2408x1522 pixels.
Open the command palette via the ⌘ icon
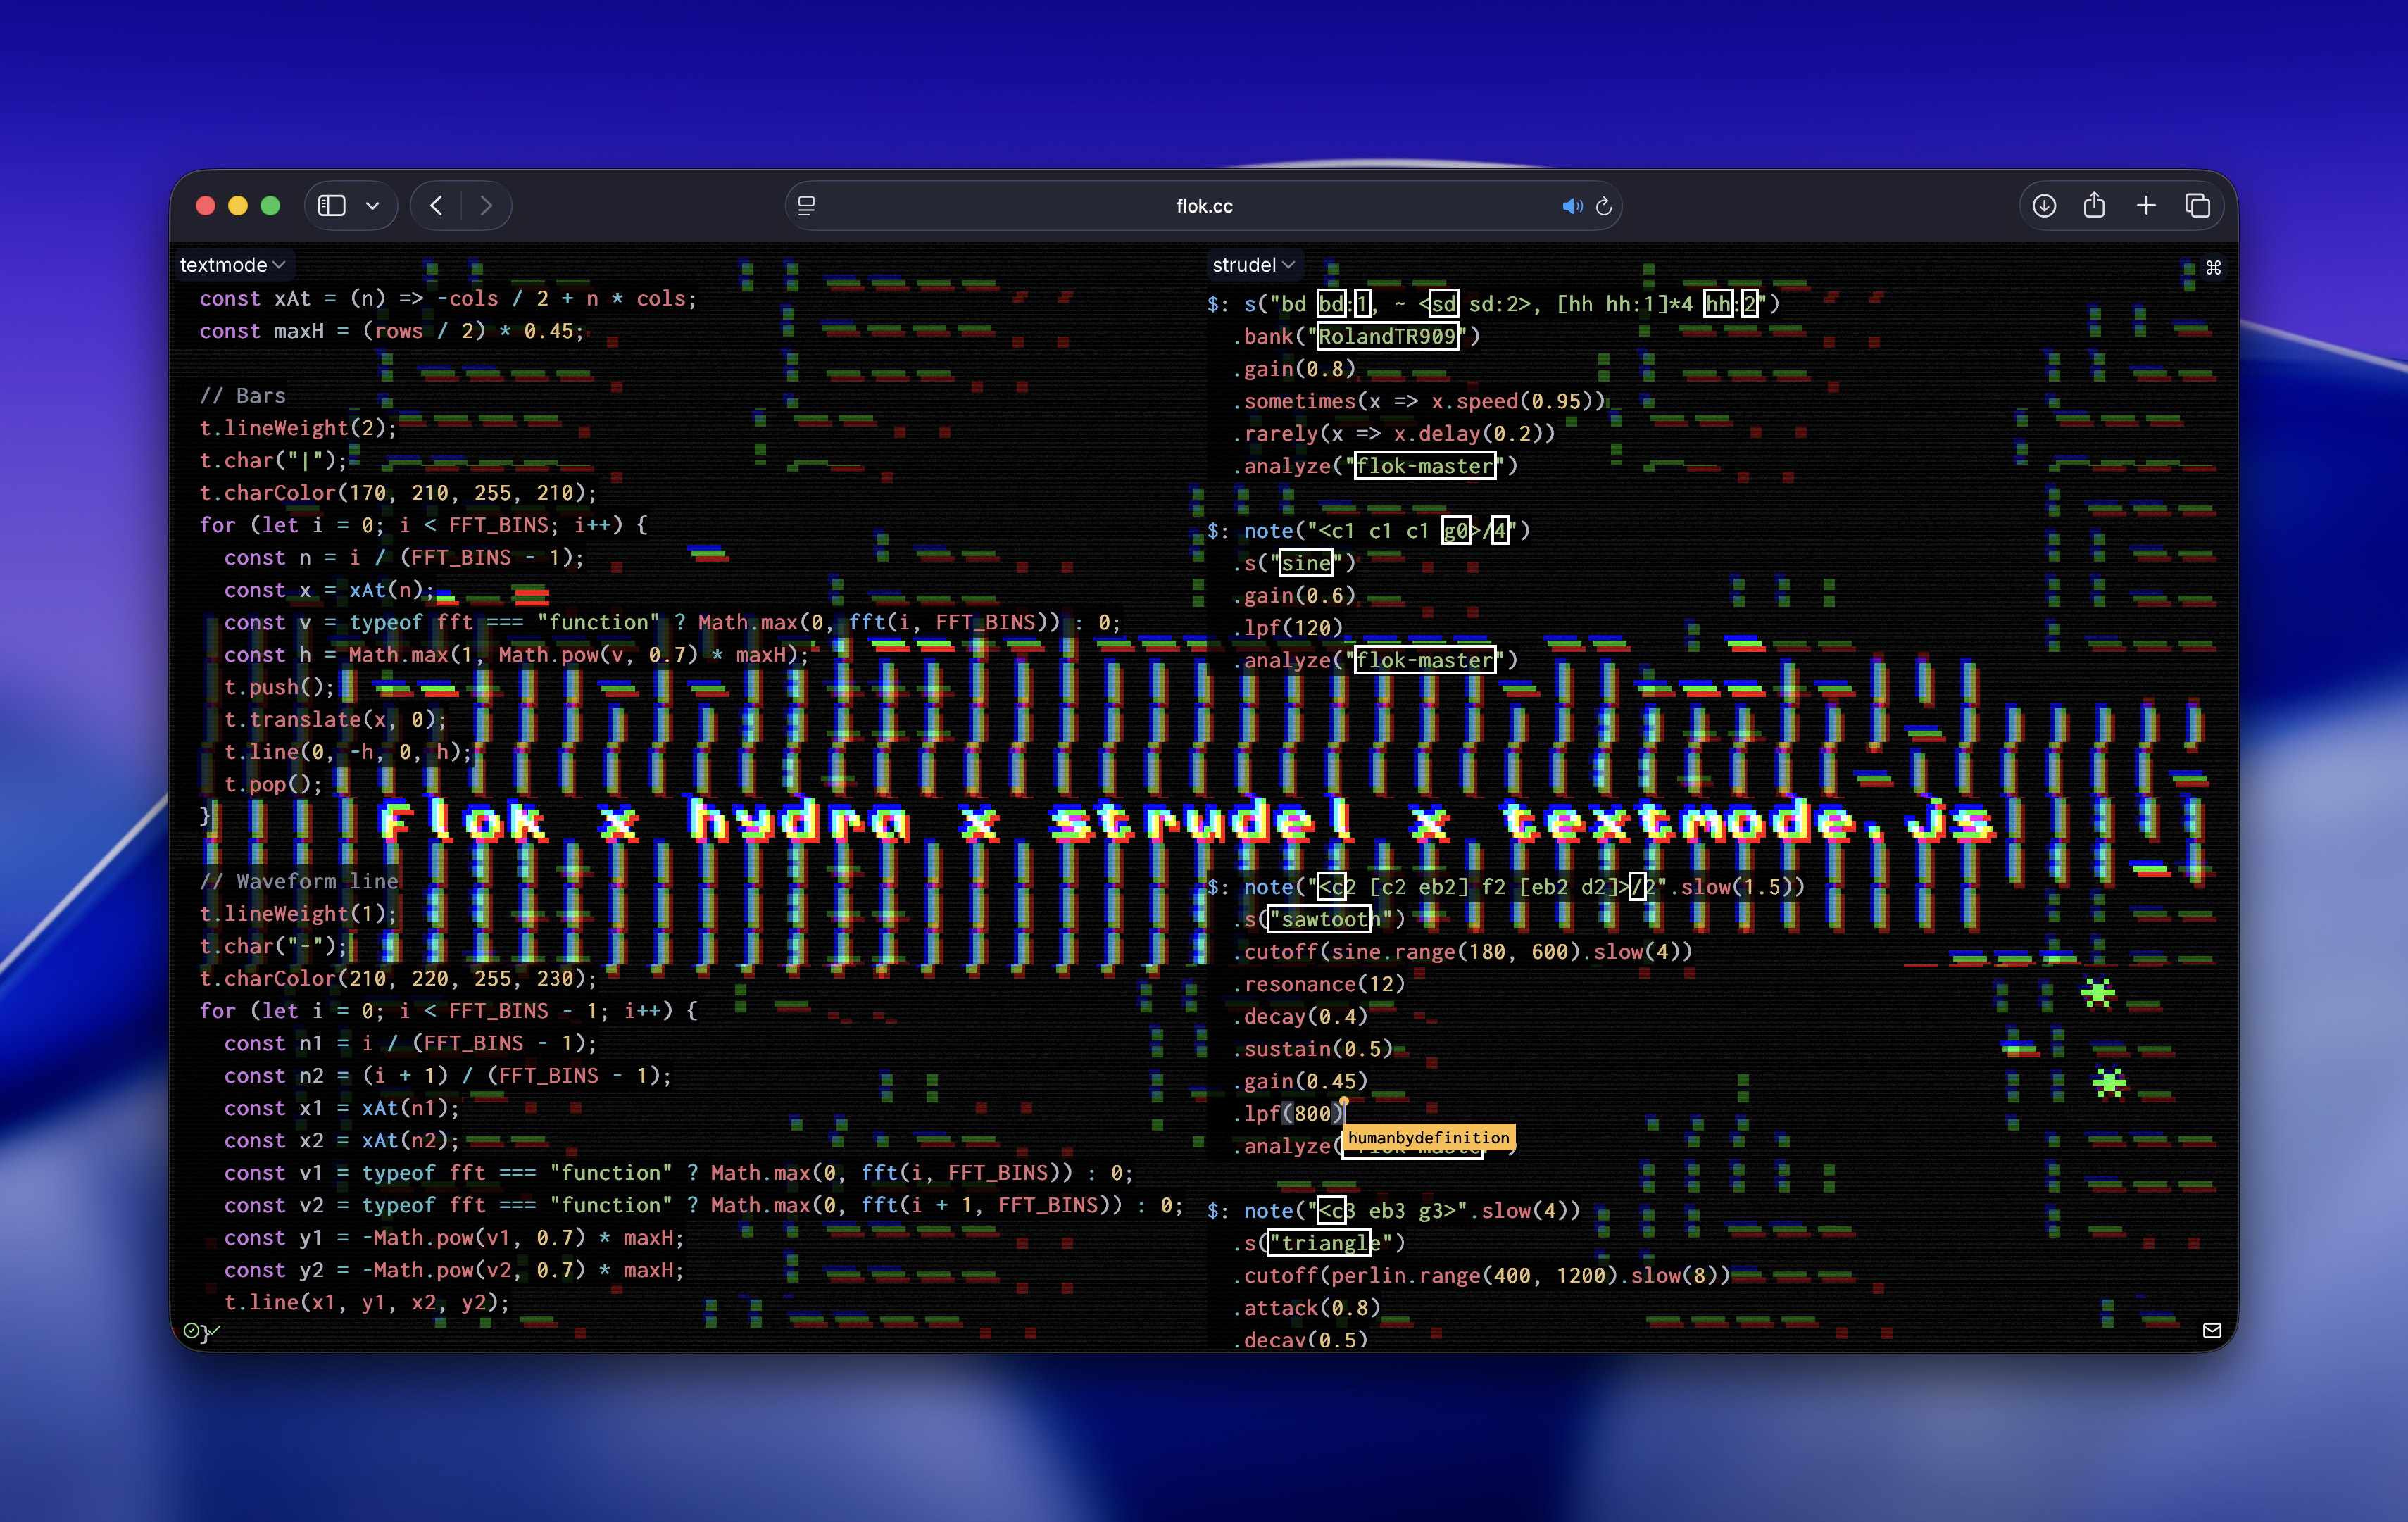[x=2214, y=266]
